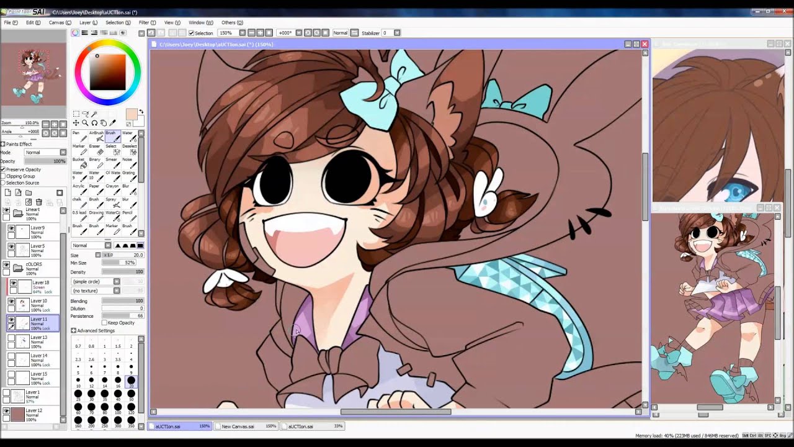
Task: Hide Layer 12 with eye icon
Action: (6, 411)
